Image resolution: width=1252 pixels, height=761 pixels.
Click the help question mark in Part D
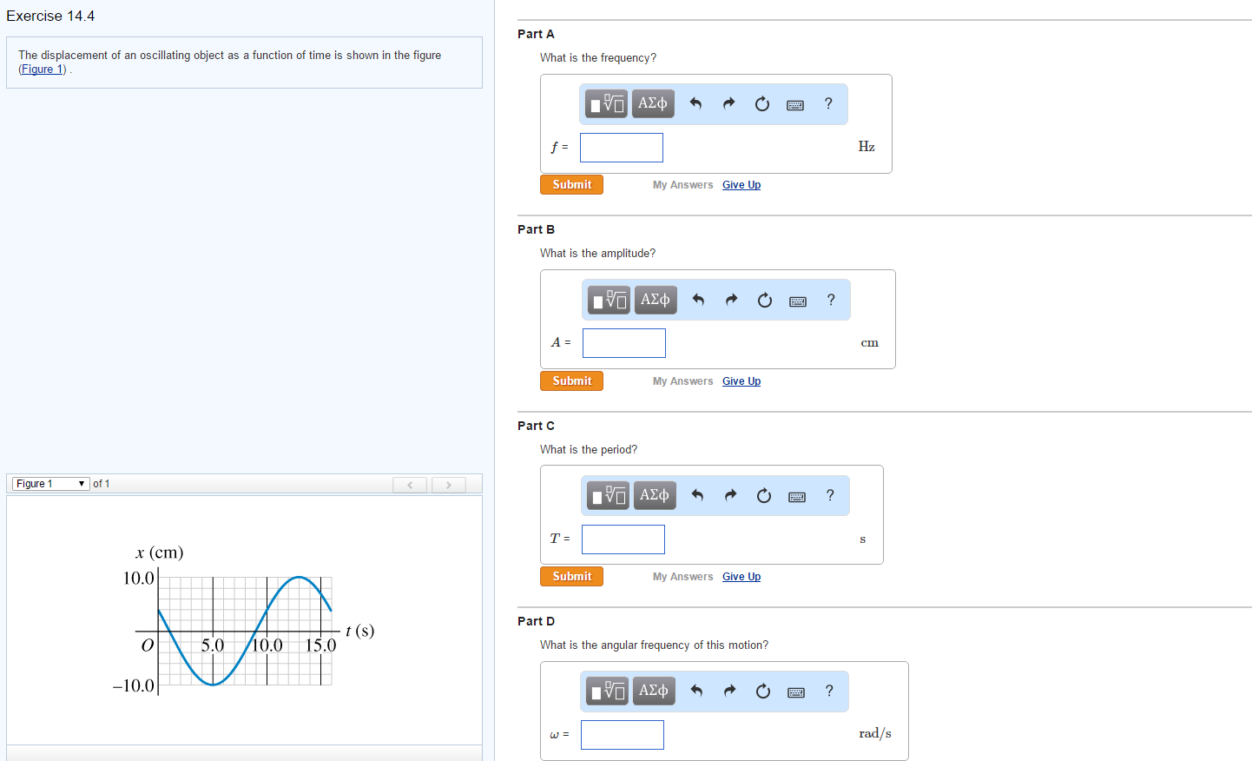(829, 691)
